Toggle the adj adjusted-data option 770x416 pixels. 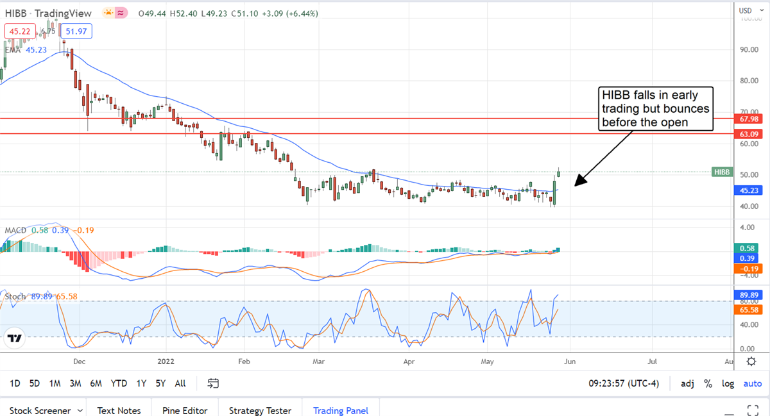click(x=687, y=383)
